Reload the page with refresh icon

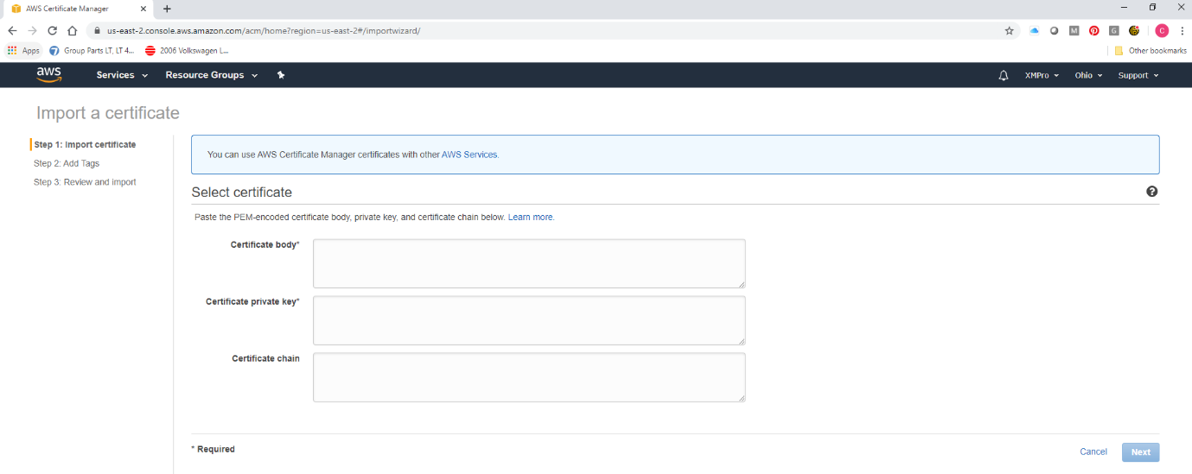[52, 30]
